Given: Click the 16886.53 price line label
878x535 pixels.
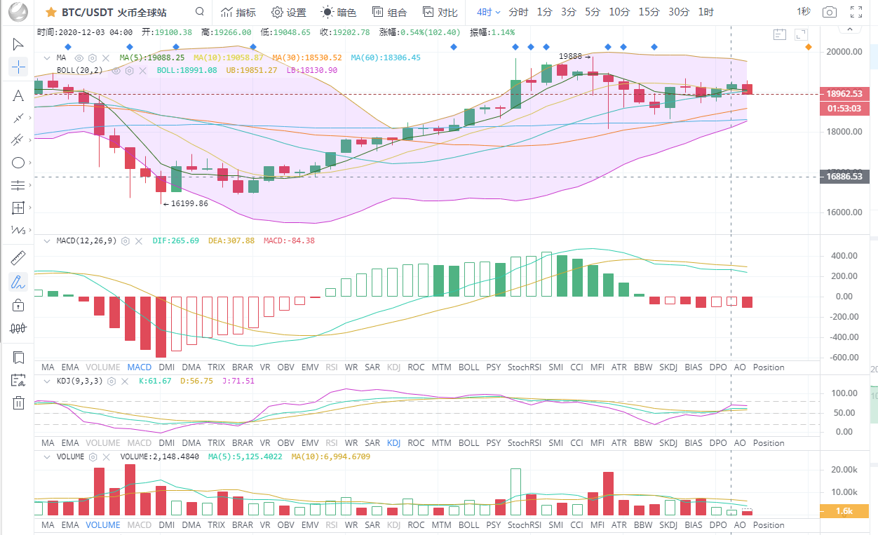Looking at the screenshot, I should 844,177.
